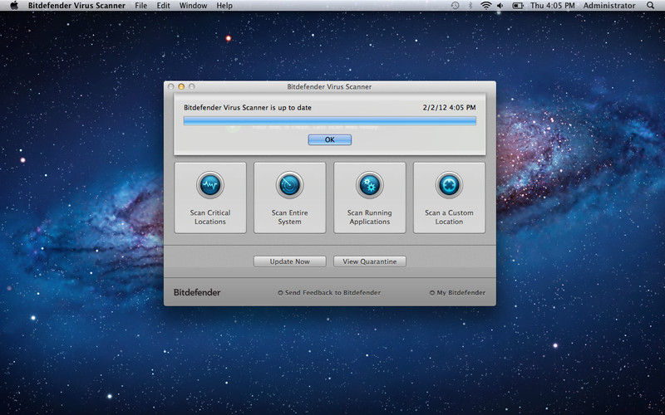Click the Thu 4:05 PM clock
The width and height of the screenshot is (665, 415).
click(x=553, y=6)
